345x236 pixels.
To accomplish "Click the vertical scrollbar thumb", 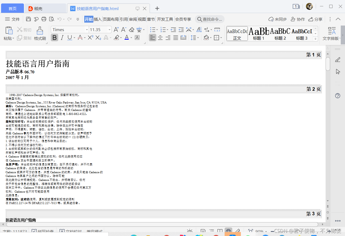I will (328, 64).
